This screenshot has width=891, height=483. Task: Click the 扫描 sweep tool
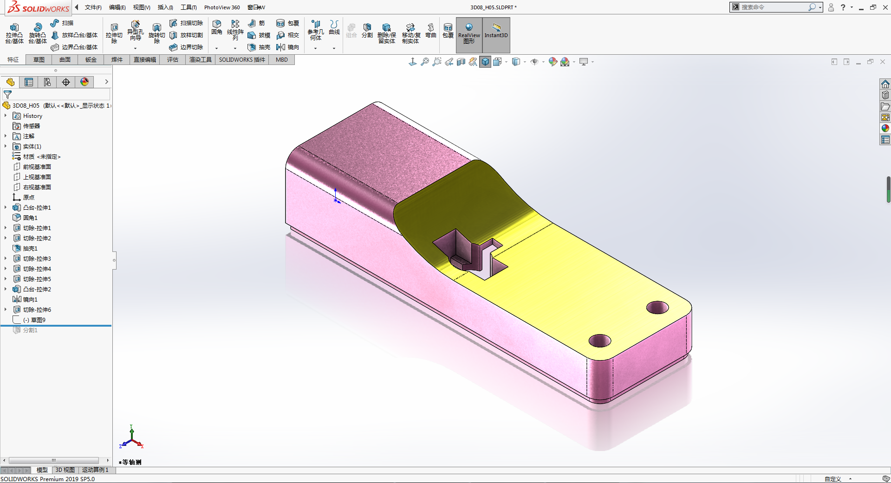click(62, 23)
